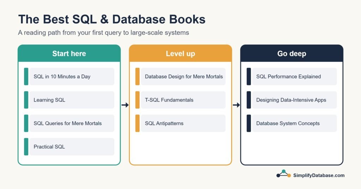Click "SQL Queries for Mere Mortals" entry

(x=69, y=123)
